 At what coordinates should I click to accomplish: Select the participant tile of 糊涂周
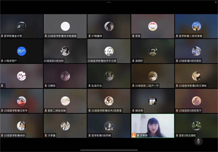point(153,101)
